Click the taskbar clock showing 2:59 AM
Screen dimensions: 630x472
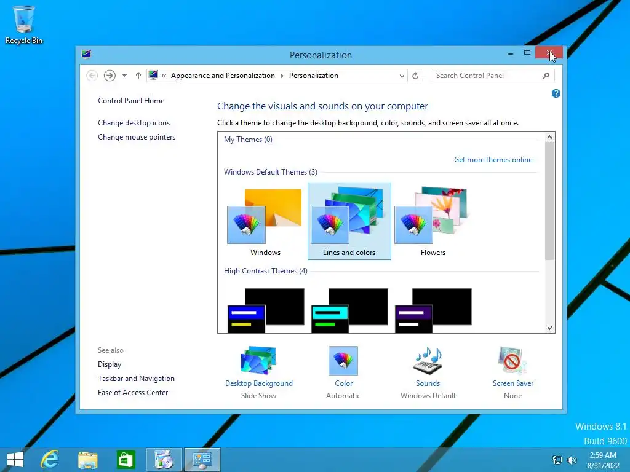click(x=603, y=460)
